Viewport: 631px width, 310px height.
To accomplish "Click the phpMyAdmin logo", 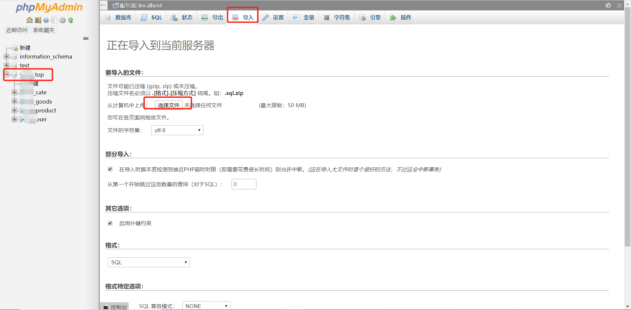I will pos(49,7).
